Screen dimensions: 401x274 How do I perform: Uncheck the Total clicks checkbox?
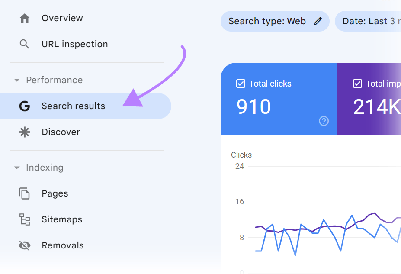[241, 84]
